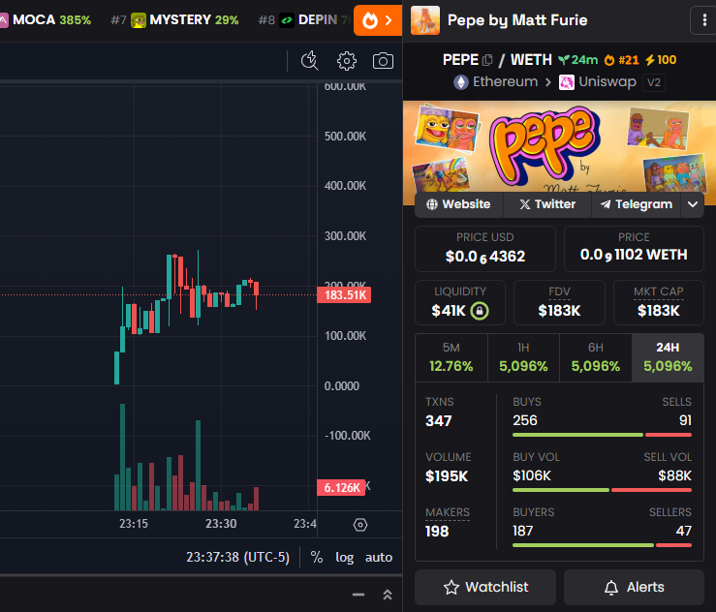Screen dimensions: 716x612
Task: Click the V2 version badge
Action: click(x=654, y=82)
